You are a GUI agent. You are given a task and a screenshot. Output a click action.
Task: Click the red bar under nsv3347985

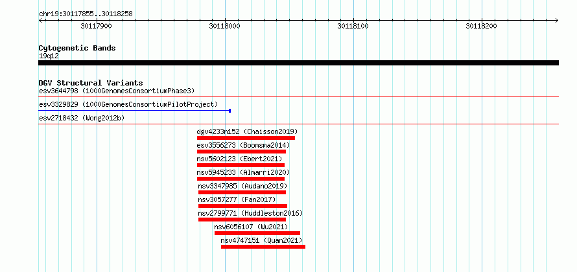click(242, 192)
